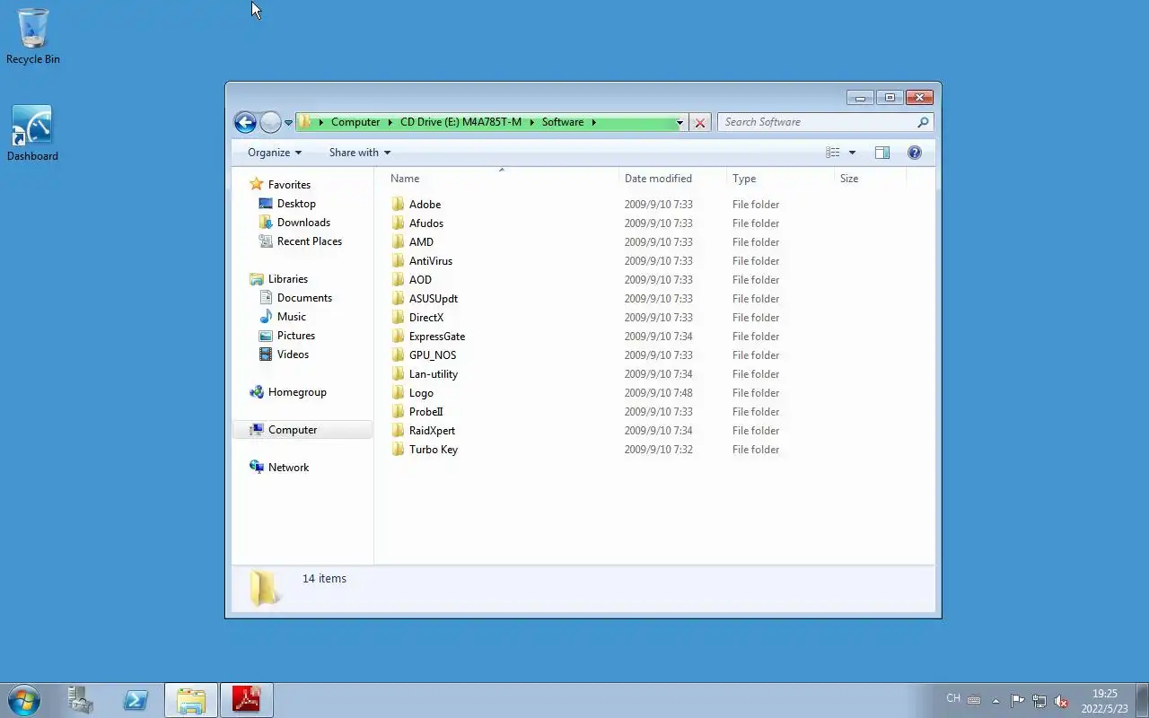Select the ExpressGate folder icon
Screen dimensions: 1149x718
click(x=399, y=337)
